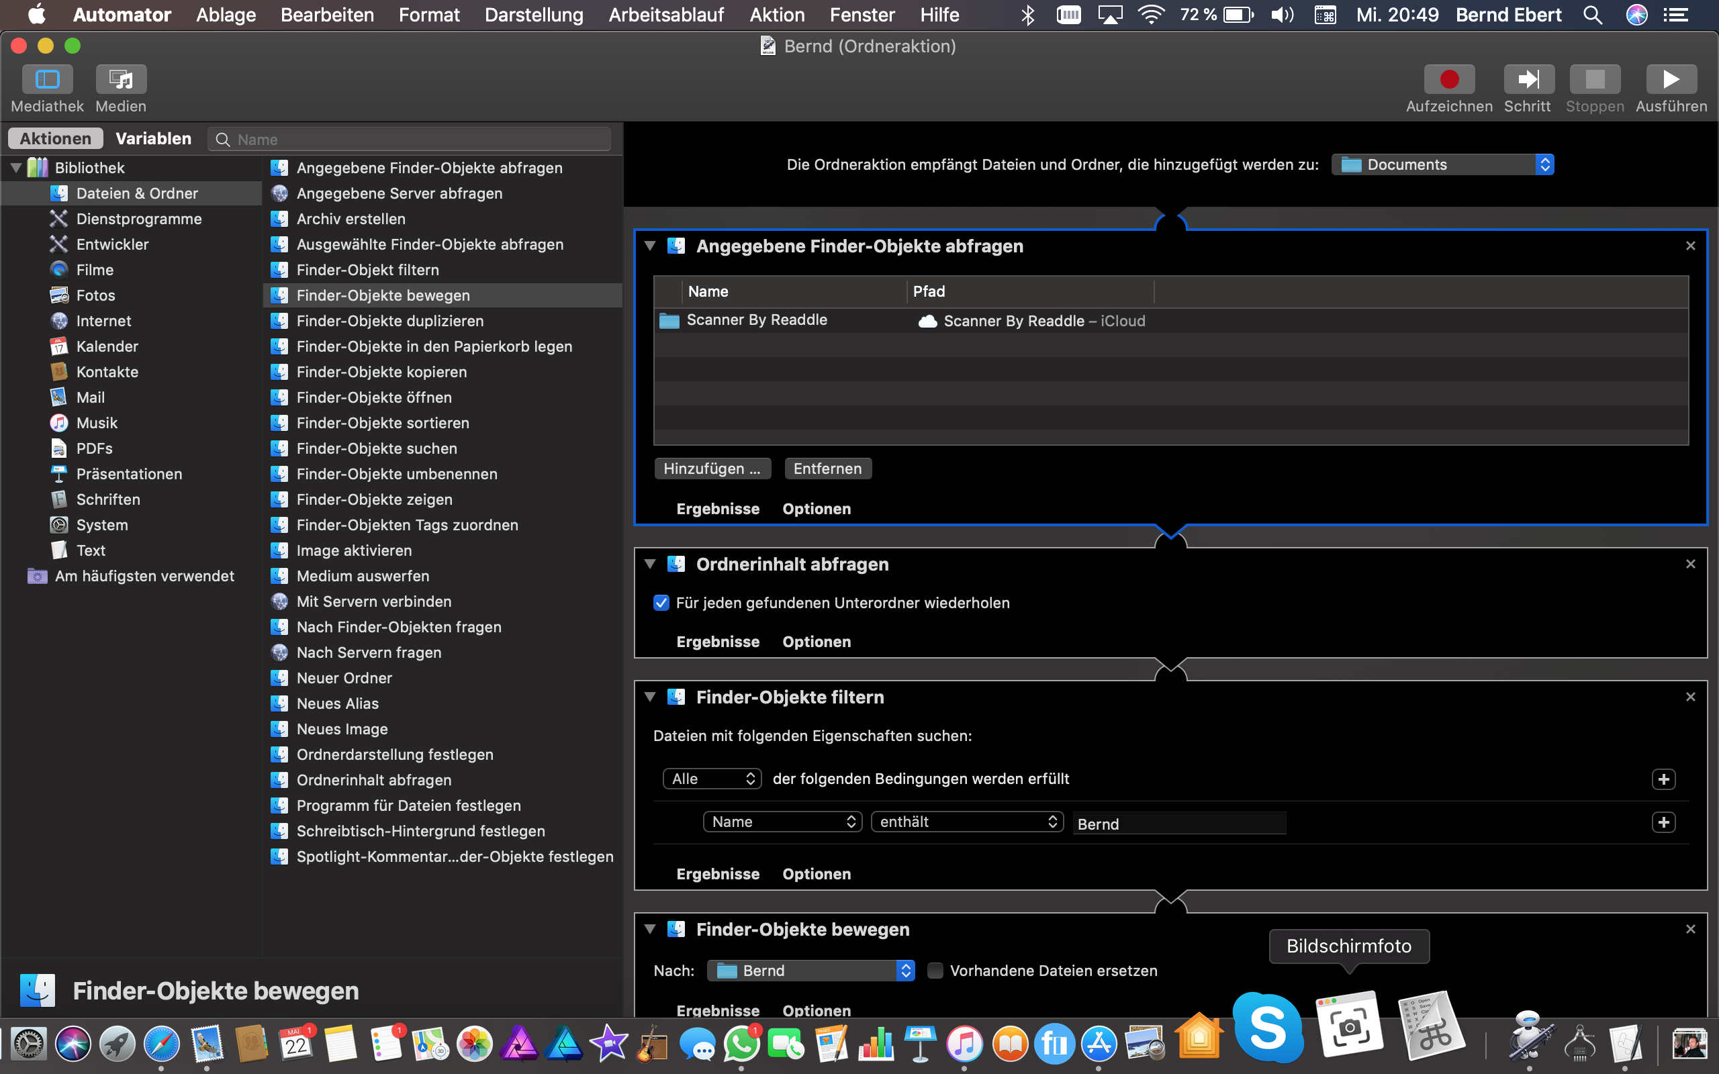Viewport: 1719px width, 1074px height.
Task: Open the Spotlight search magnifier in menu bar
Action: click(1593, 15)
